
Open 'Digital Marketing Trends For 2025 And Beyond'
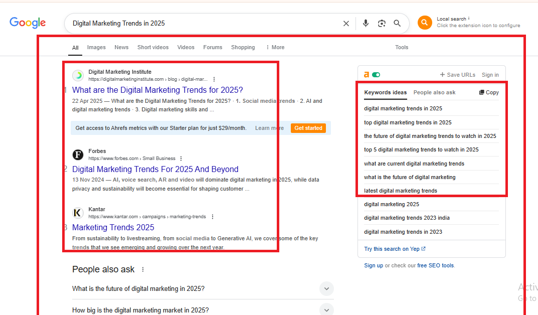[x=155, y=169]
